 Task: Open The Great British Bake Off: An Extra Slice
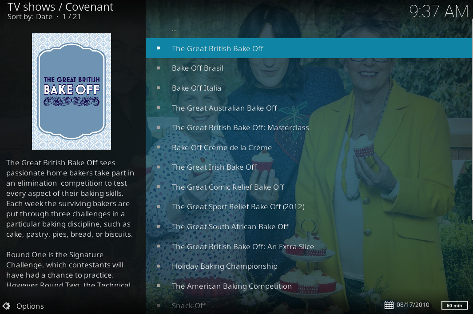[309, 246]
